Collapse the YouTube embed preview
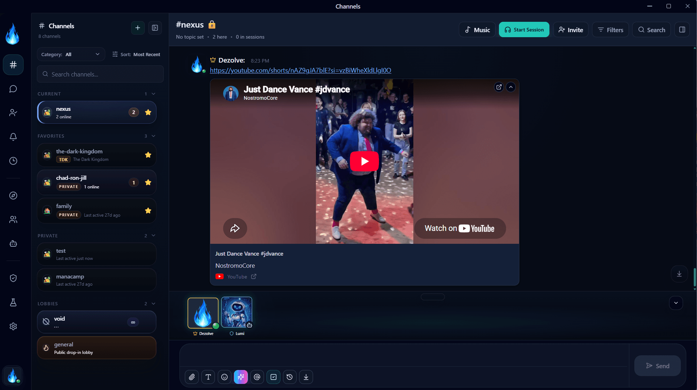Screen dimensions: 697x390 coord(511,87)
